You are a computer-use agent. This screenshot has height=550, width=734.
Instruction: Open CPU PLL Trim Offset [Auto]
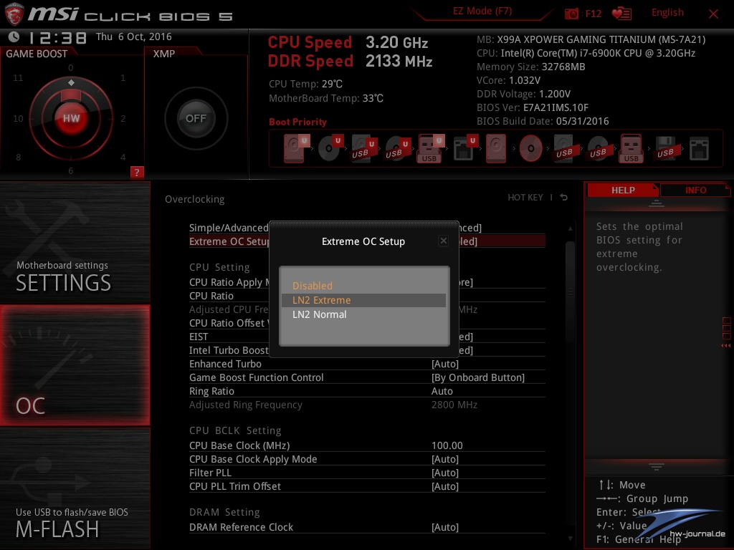(x=444, y=486)
